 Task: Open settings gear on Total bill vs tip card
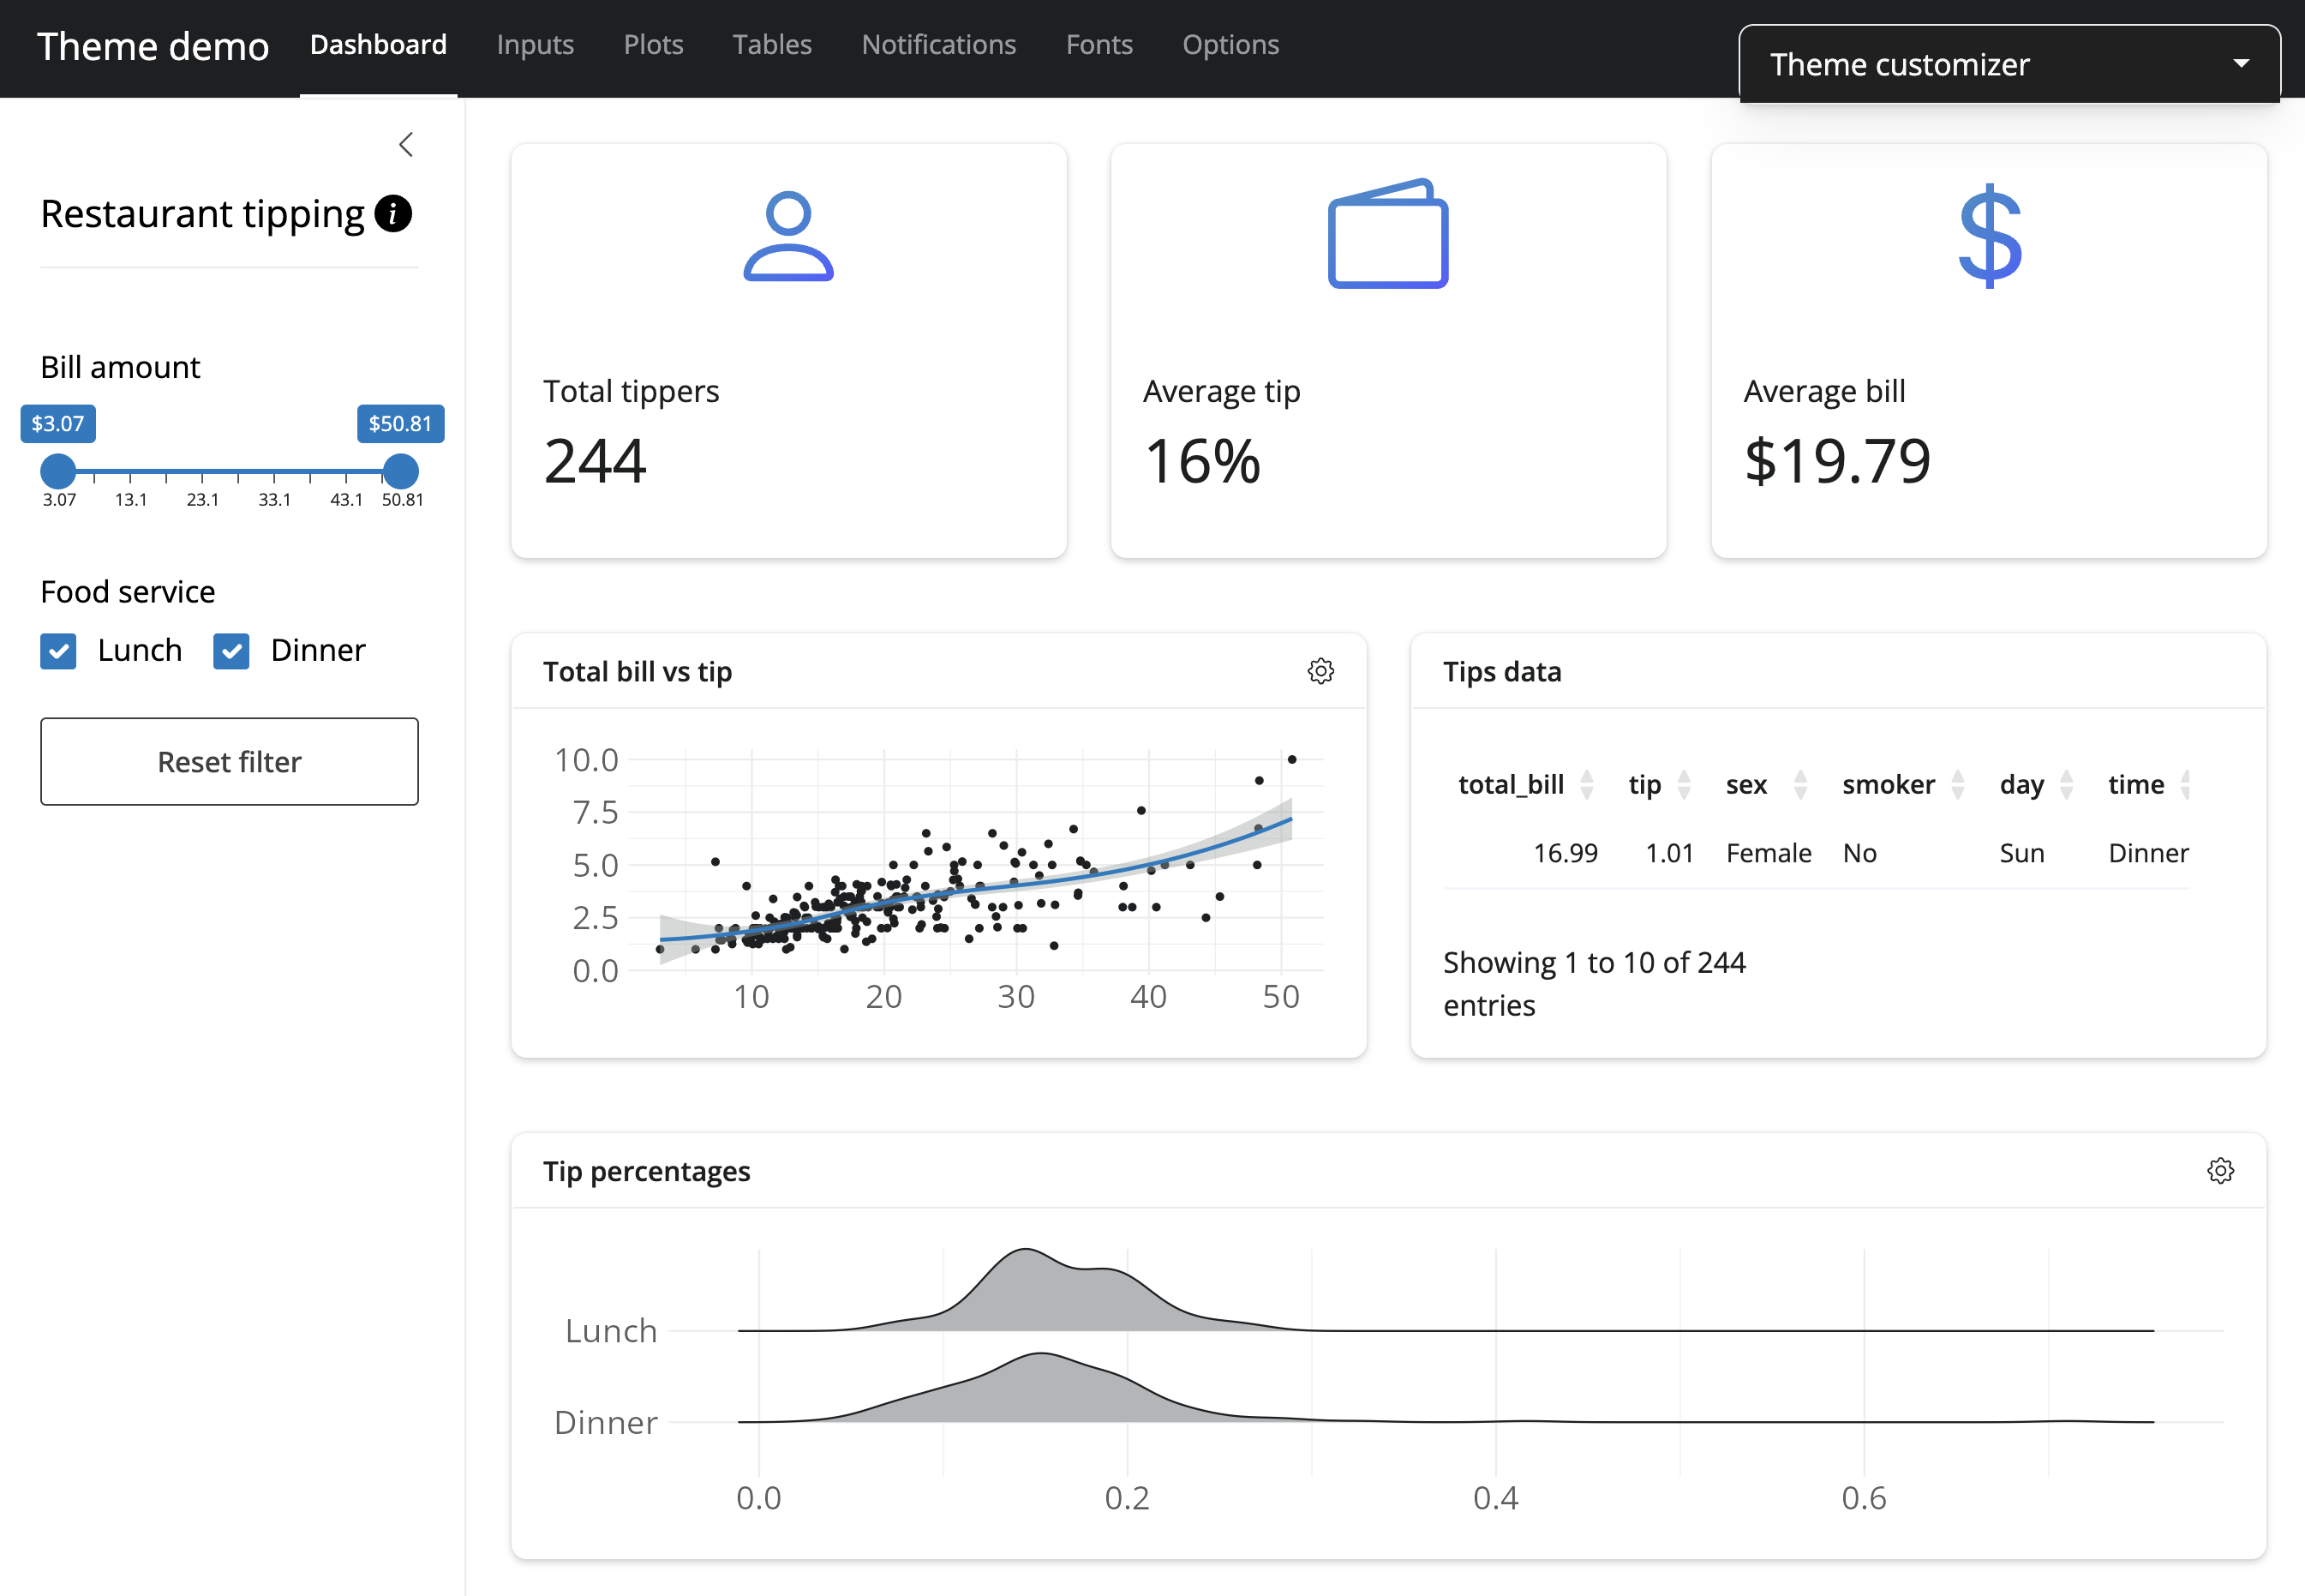point(1320,671)
